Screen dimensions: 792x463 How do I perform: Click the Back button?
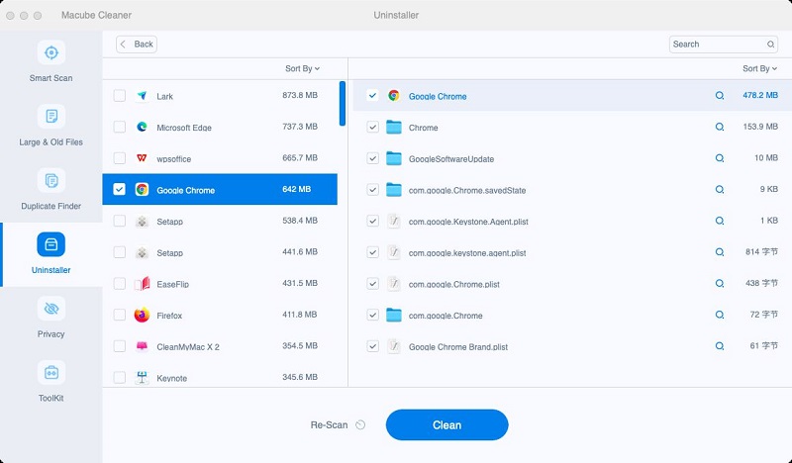click(137, 45)
